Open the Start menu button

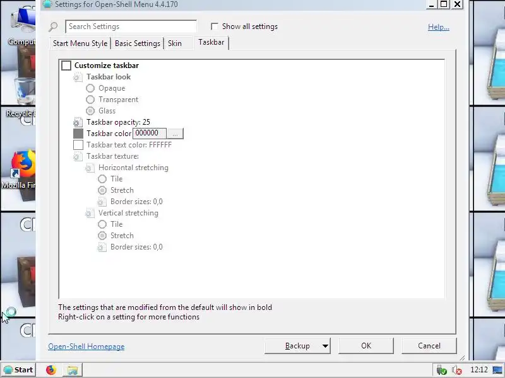[18, 370]
